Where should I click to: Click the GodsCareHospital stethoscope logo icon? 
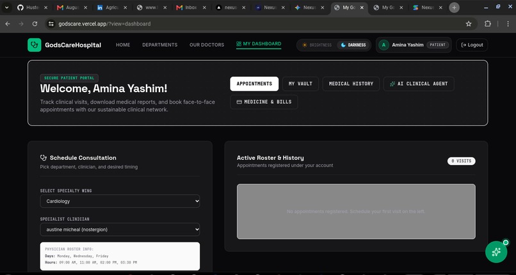click(34, 45)
